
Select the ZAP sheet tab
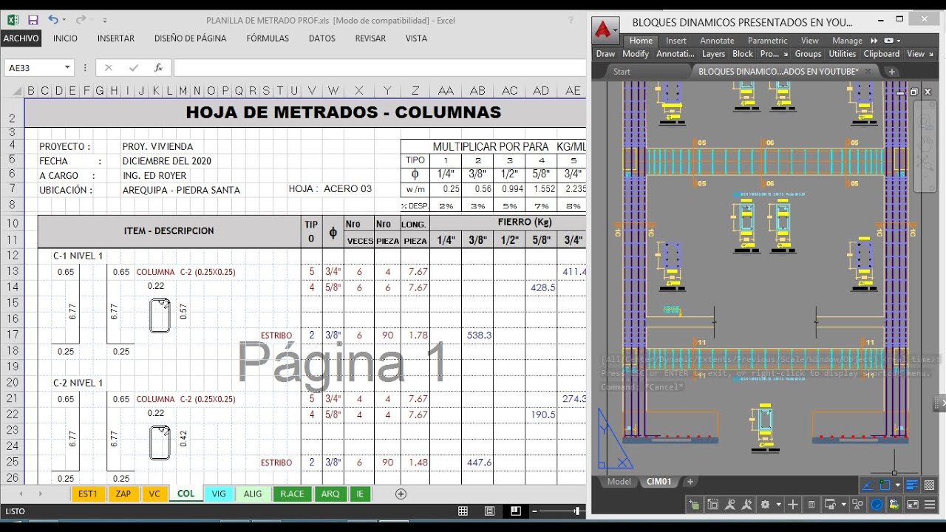pyautogui.click(x=123, y=494)
